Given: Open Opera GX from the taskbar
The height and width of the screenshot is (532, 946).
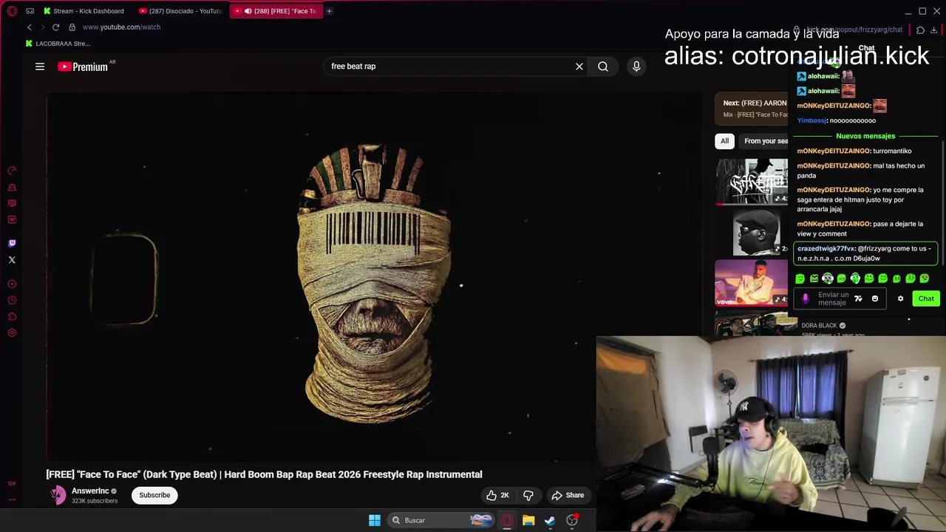Looking at the screenshot, I should 507,520.
